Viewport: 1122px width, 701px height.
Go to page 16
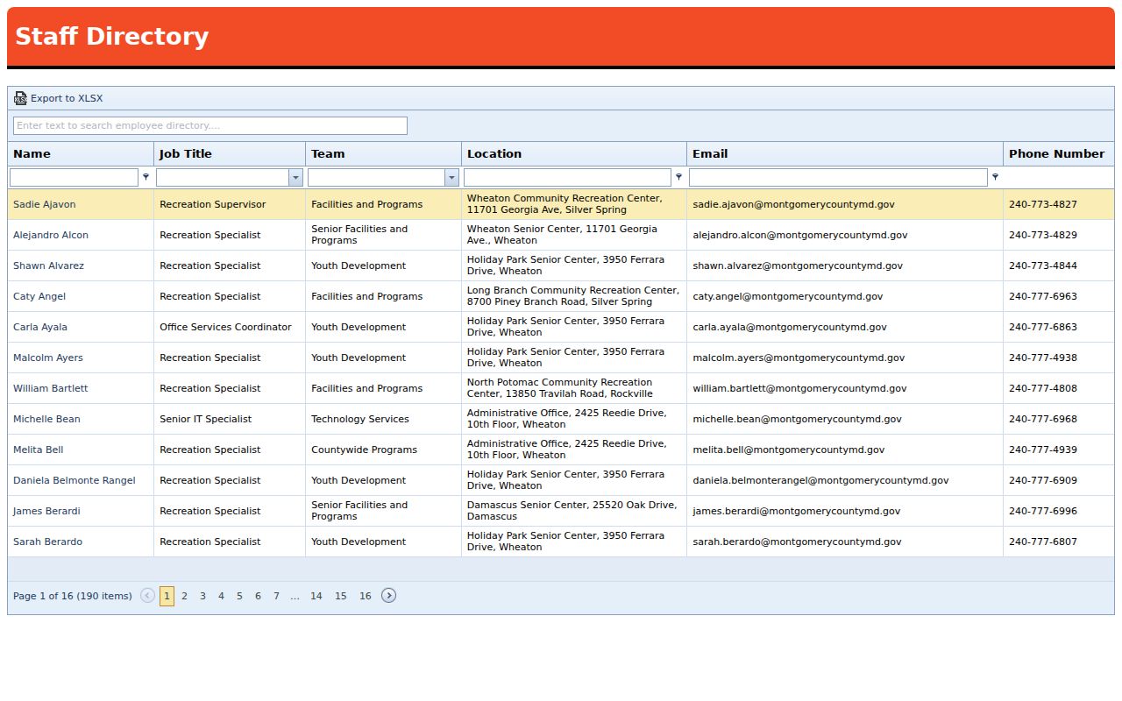click(x=366, y=596)
